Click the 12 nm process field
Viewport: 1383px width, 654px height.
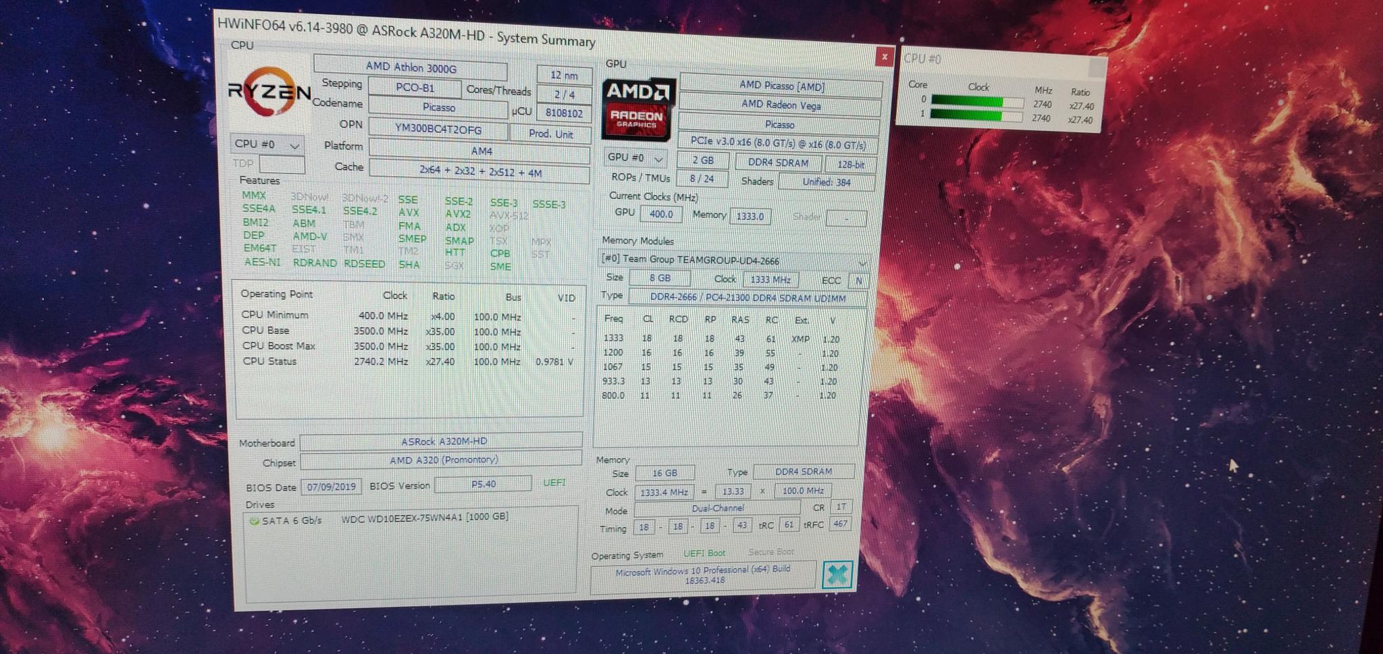pos(564,75)
